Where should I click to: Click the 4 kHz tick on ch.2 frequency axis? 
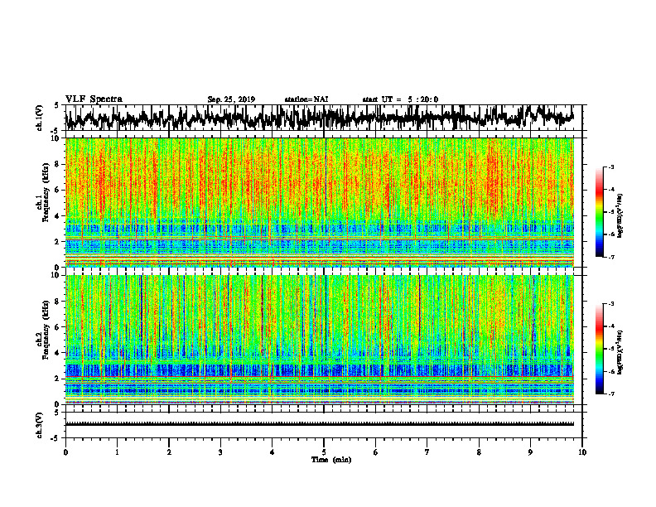pos(57,353)
